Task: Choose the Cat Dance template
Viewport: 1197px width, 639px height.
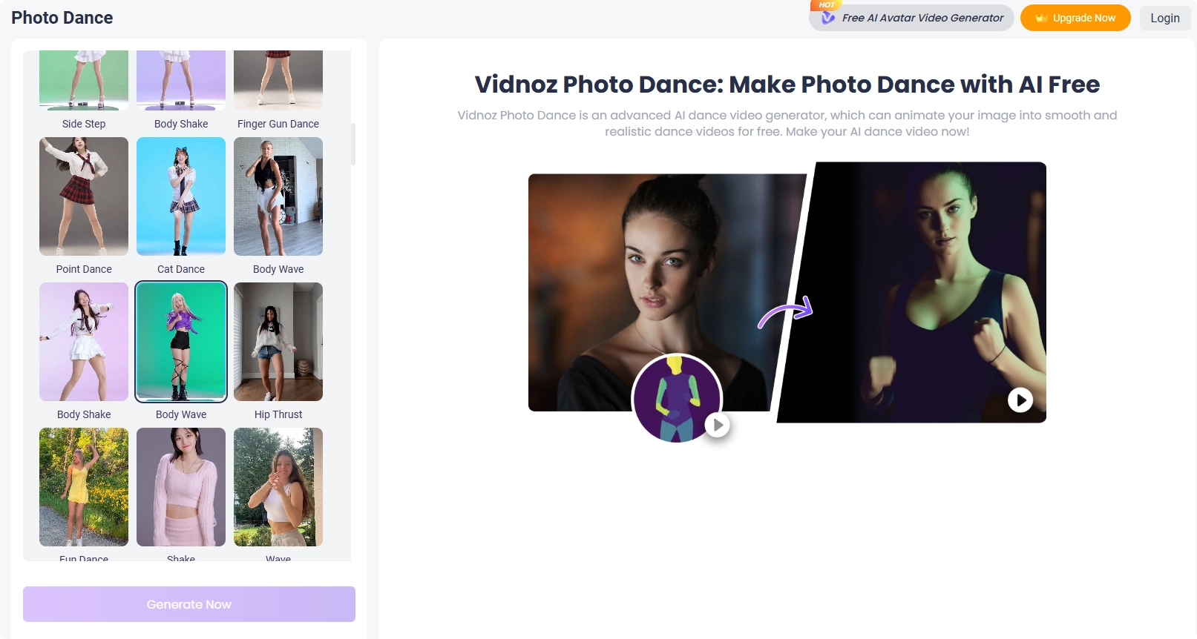Action: click(181, 196)
